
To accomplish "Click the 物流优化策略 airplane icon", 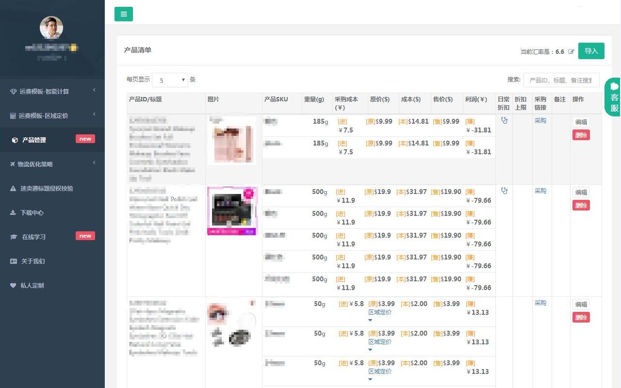I will [x=13, y=164].
